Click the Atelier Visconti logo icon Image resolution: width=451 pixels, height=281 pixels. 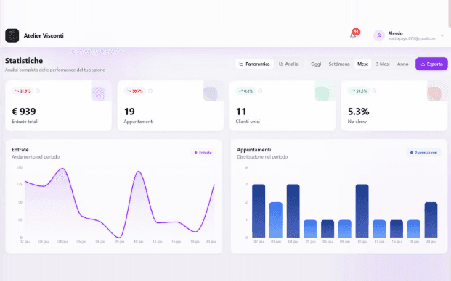pyautogui.click(x=12, y=35)
